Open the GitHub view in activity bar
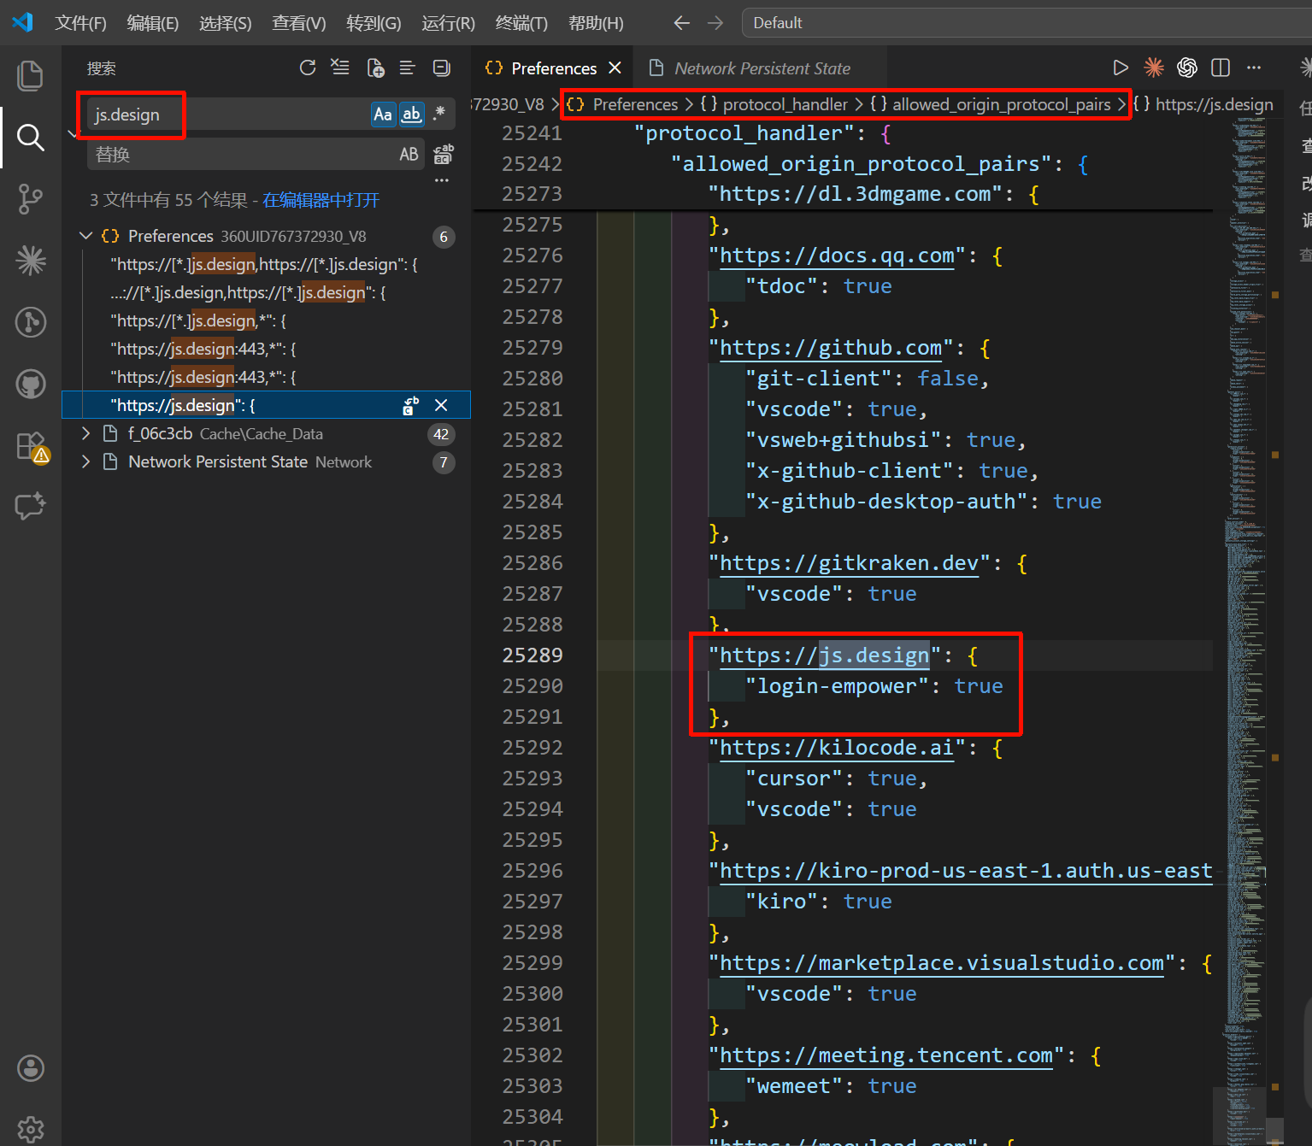 pos(31,384)
